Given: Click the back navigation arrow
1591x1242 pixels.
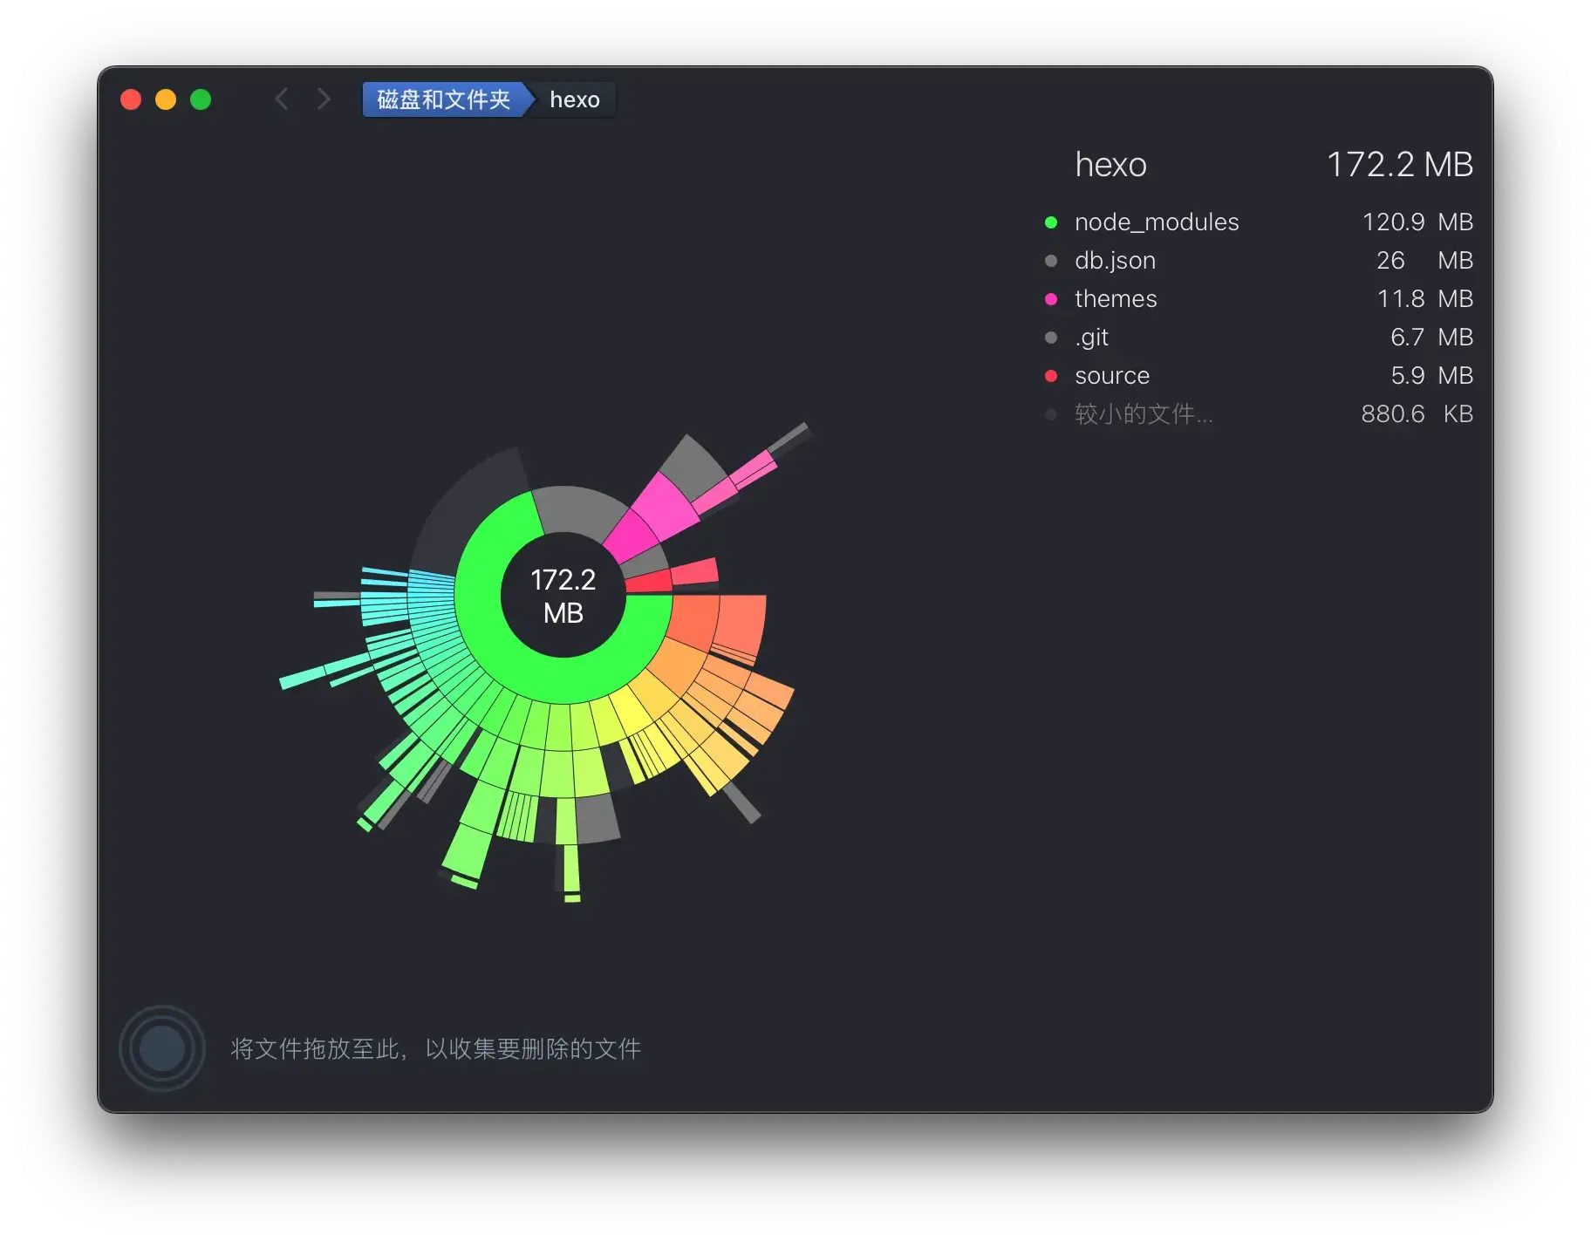Looking at the screenshot, I should click(282, 99).
